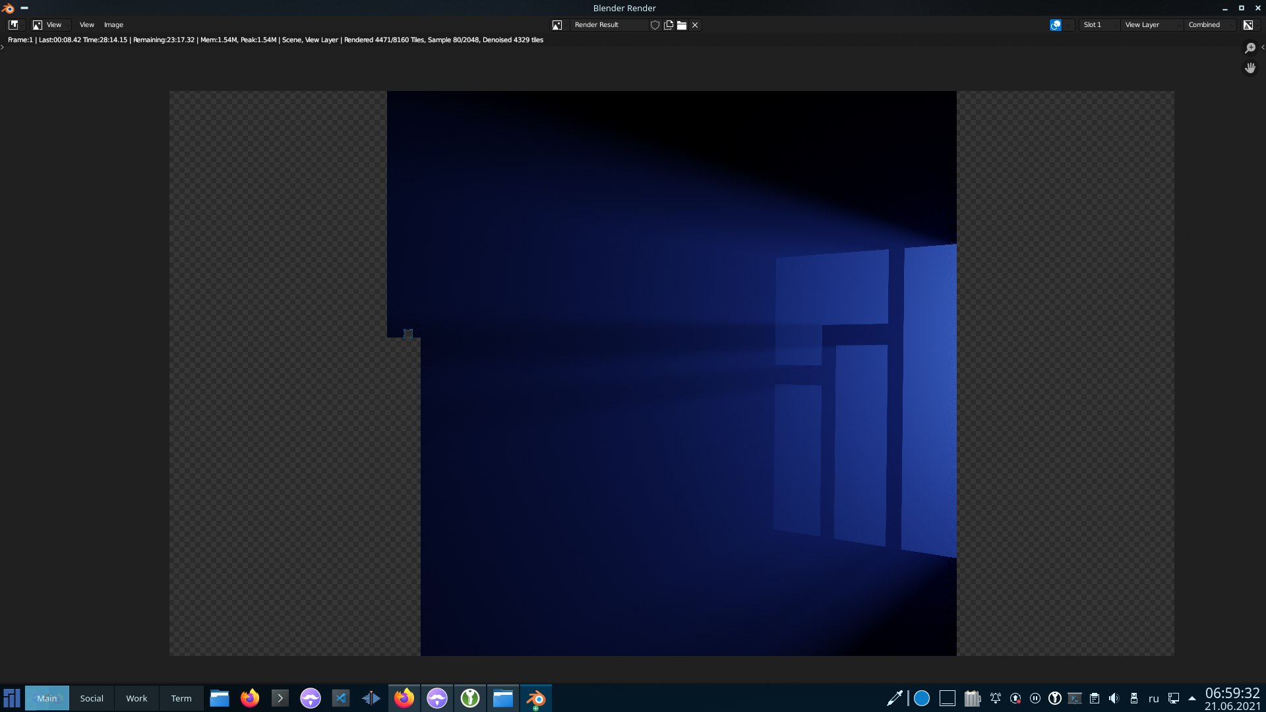
Task: Open the volume speaker tray icon
Action: point(1114,698)
